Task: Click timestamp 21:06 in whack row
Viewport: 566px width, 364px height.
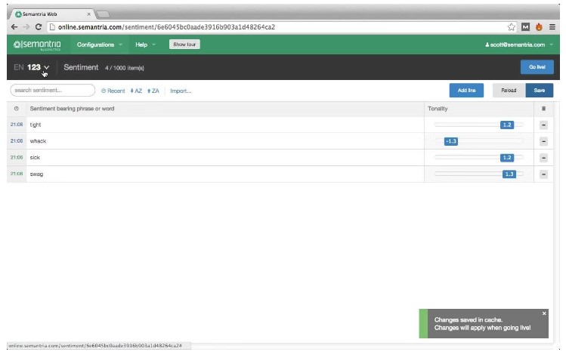Action: (17, 141)
